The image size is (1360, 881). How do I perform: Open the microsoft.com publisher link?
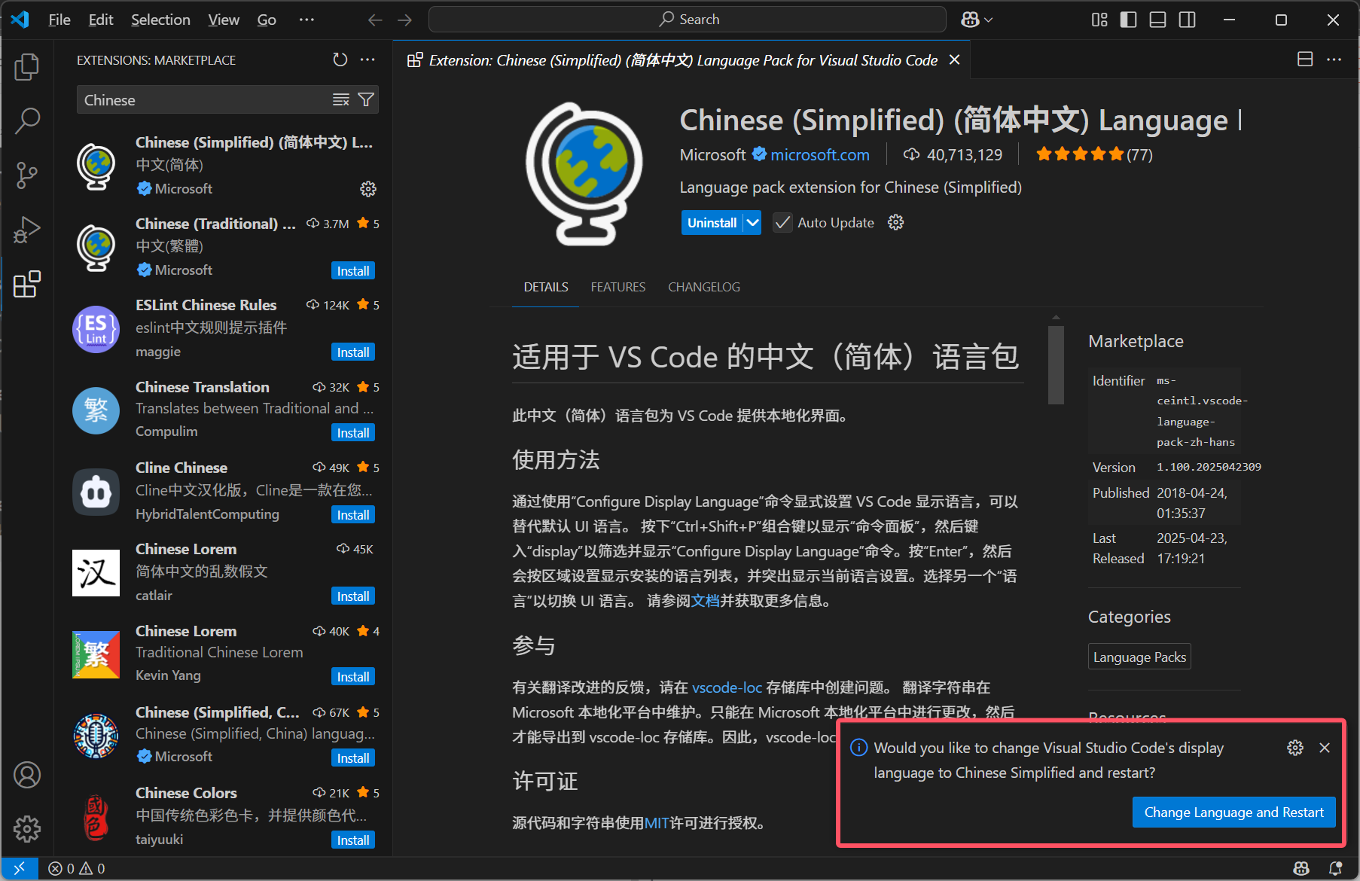820,155
